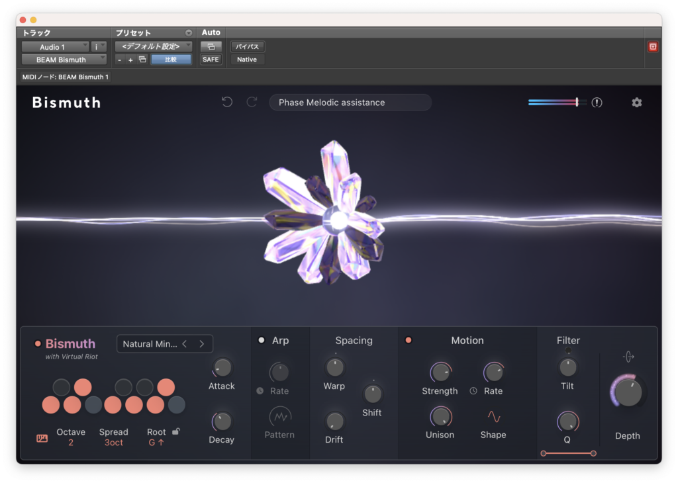678x483 pixels.
Task: Click the Arp Rate knob
Action: [x=279, y=373]
